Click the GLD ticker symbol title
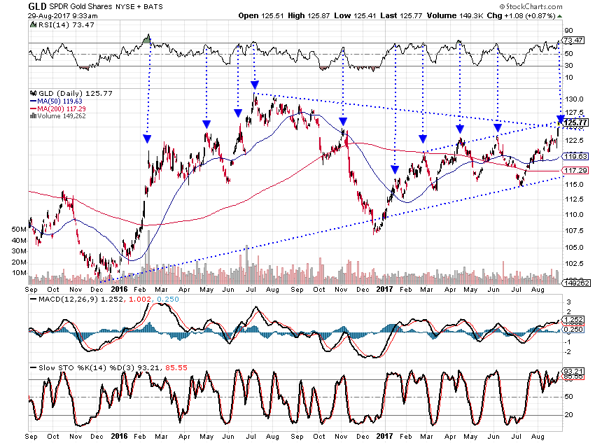The image size is (595, 443). click(x=38, y=6)
